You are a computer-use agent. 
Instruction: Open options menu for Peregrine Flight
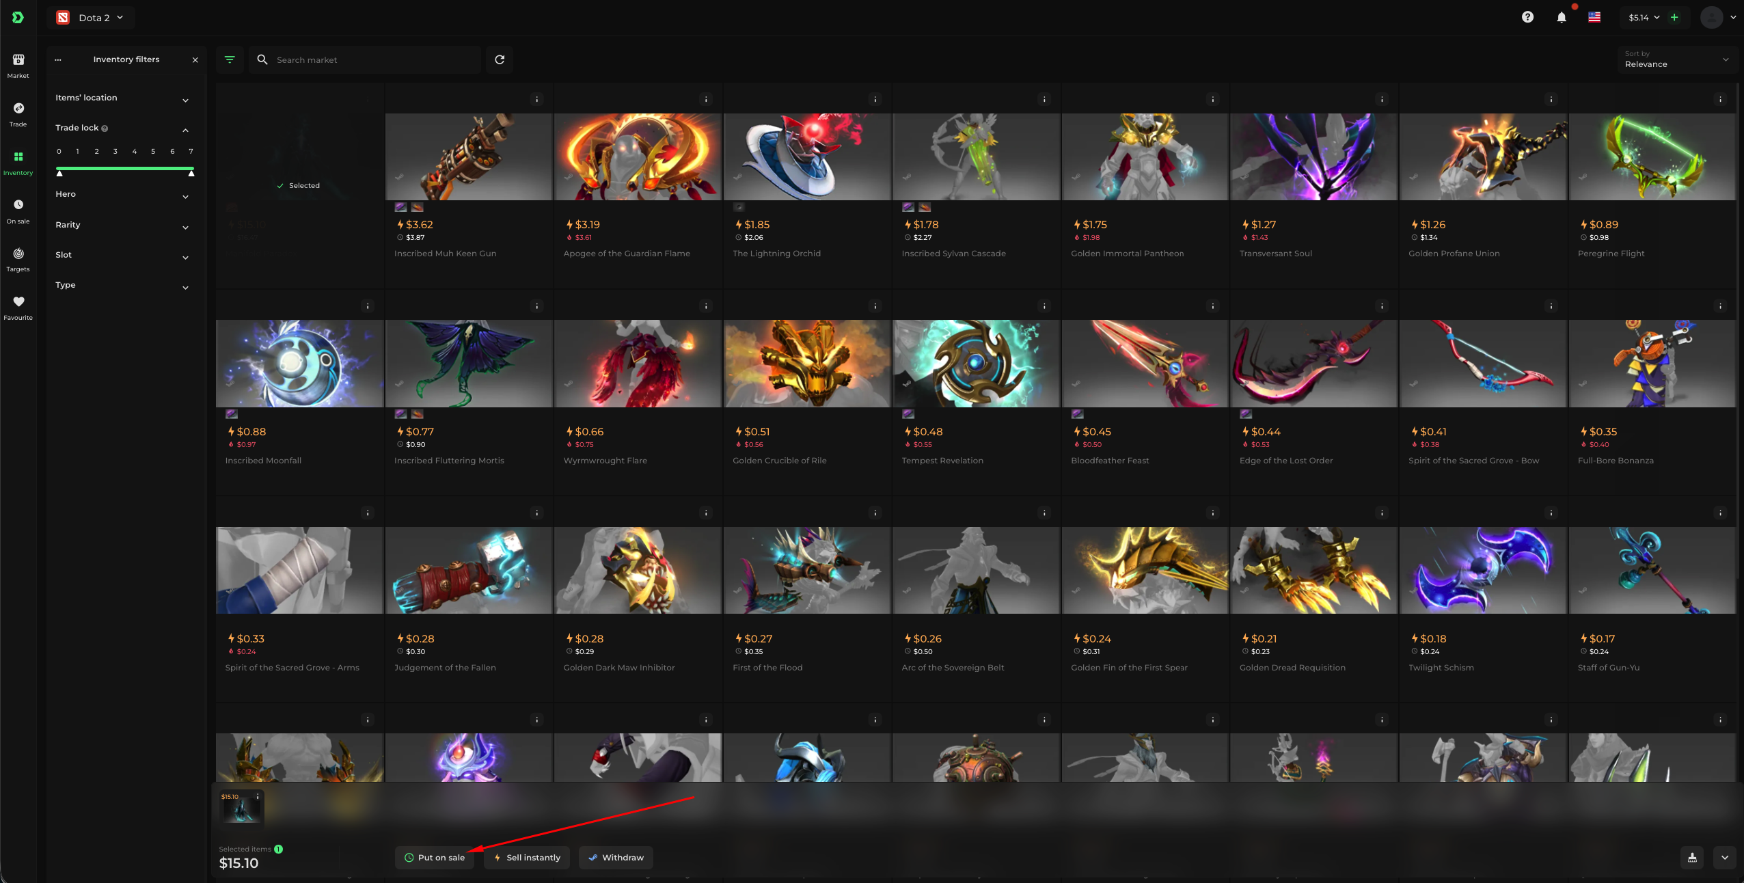1720,99
